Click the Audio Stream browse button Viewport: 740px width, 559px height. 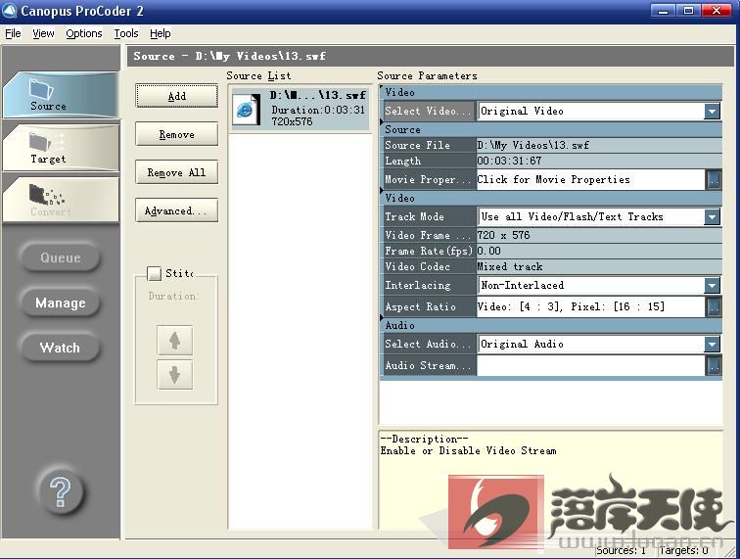[x=714, y=366]
